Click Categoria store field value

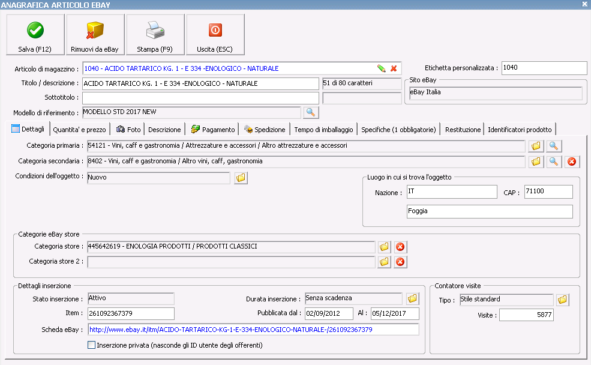pos(231,247)
